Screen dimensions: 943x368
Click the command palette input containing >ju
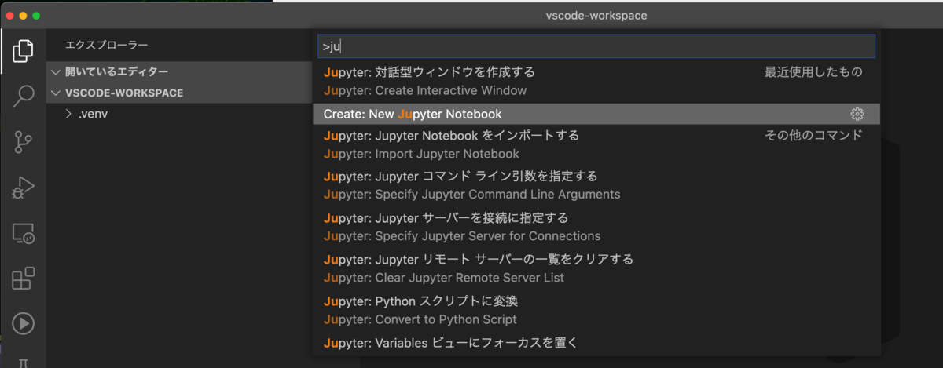(x=596, y=46)
